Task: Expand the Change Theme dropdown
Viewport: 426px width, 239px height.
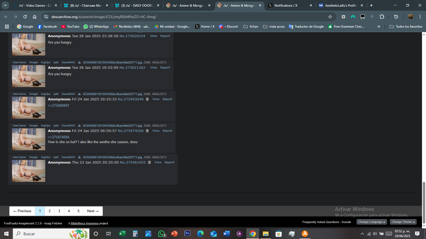Action: pyautogui.click(x=403, y=222)
